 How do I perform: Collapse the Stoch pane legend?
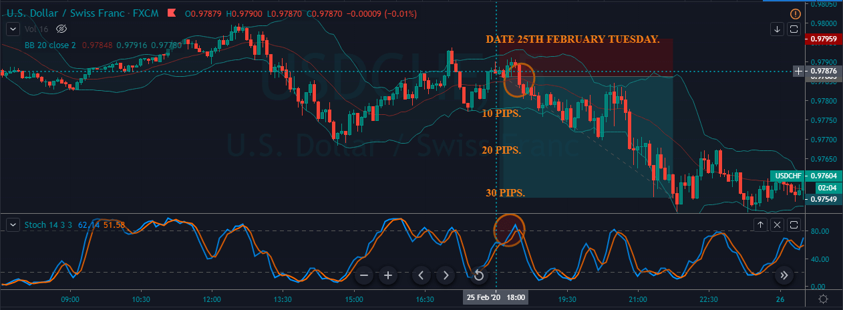13,225
